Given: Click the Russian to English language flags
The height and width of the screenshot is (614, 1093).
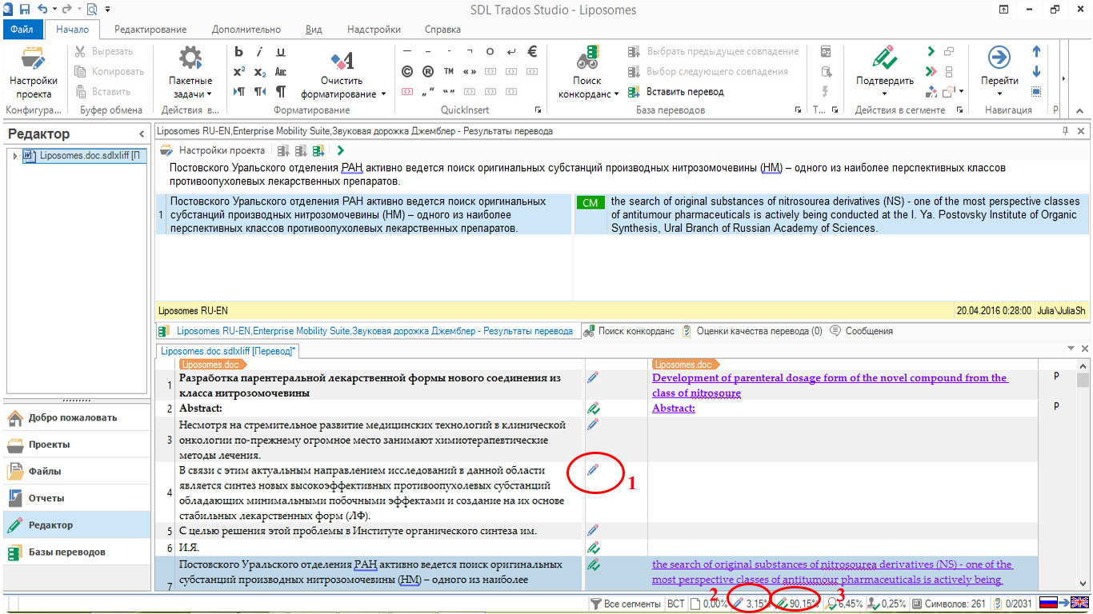Looking at the screenshot, I should click(1063, 604).
